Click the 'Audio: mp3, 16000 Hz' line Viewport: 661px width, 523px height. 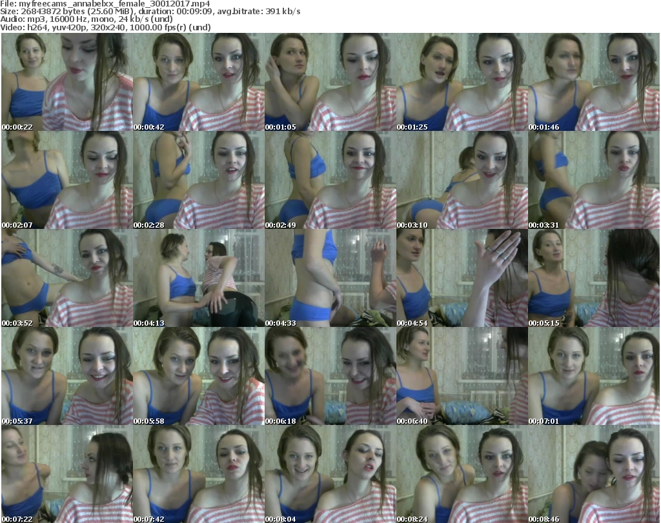tap(86, 19)
